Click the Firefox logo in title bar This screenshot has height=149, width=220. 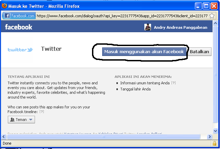(x=4, y=6)
